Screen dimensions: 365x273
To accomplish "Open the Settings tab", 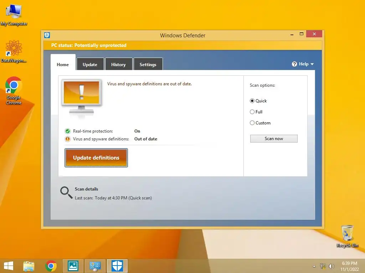I will click(x=148, y=64).
